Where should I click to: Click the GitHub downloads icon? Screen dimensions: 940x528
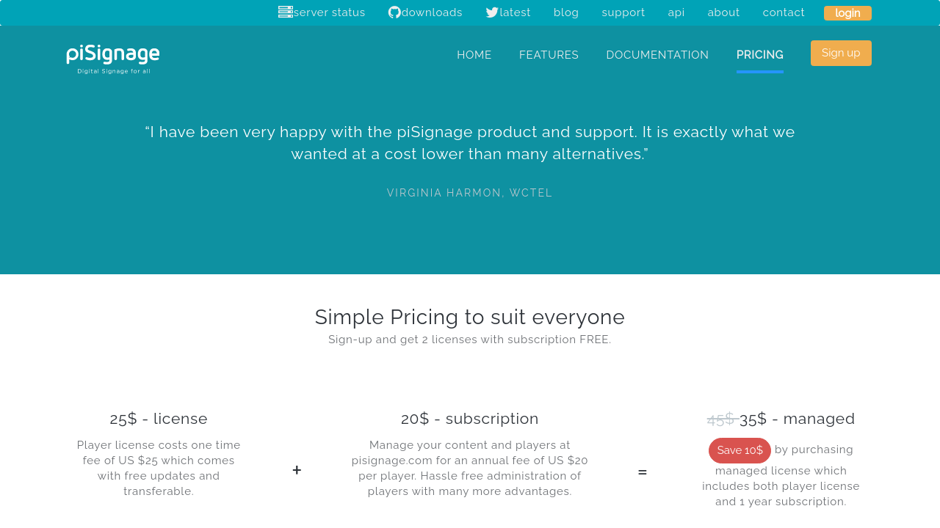tap(394, 12)
